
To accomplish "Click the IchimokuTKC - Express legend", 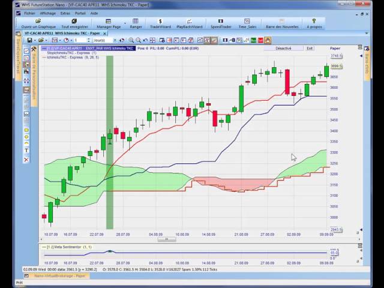I will pos(73,58).
